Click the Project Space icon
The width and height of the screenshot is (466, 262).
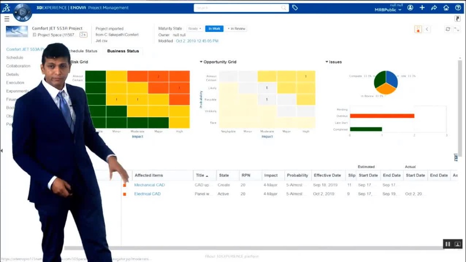point(34,35)
